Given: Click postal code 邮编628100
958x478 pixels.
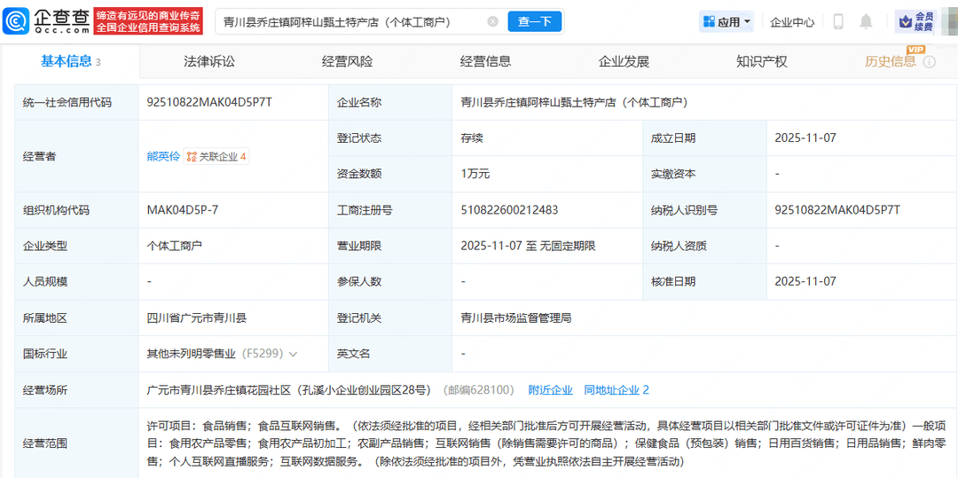Looking at the screenshot, I should [478, 389].
